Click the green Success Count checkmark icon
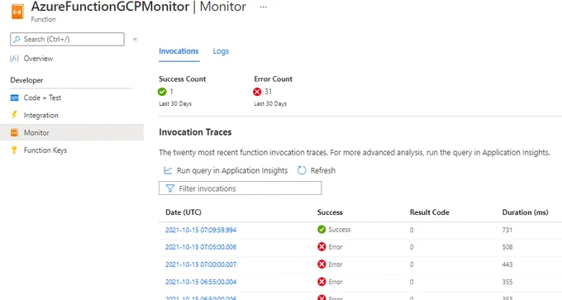 click(x=162, y=92)
